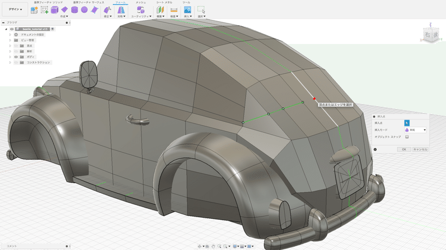446x250 pixels.
Task: Switch to the シート メタル tab
Action: [163, 3]
